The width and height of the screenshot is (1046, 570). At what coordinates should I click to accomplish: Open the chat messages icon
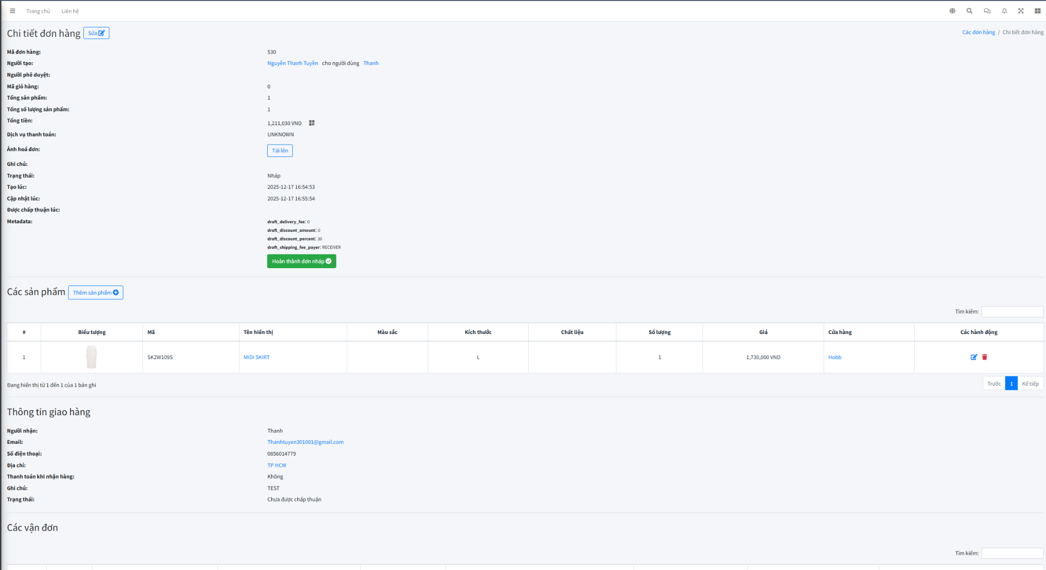(x=987, y=11)
